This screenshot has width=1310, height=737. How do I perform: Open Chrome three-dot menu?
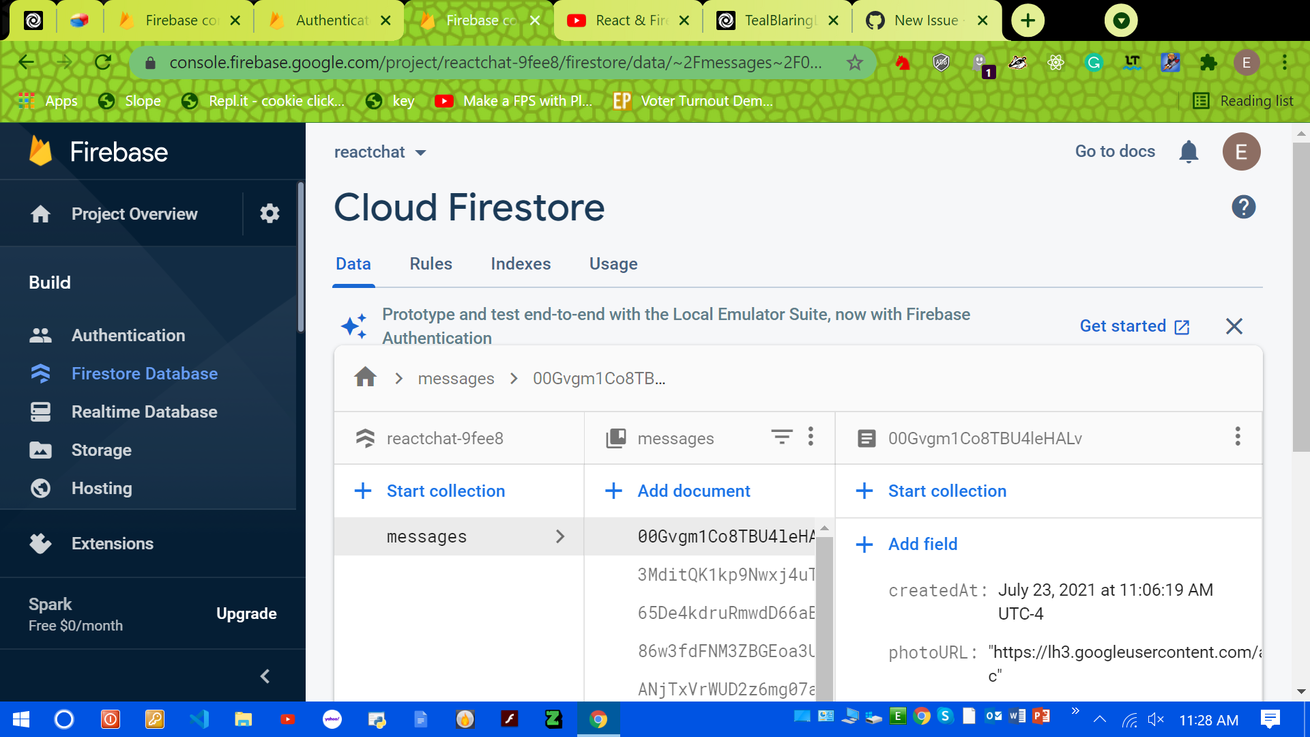coord(1284,63)
